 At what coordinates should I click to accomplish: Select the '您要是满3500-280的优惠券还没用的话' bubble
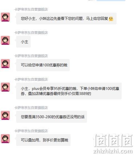point(52,117)
